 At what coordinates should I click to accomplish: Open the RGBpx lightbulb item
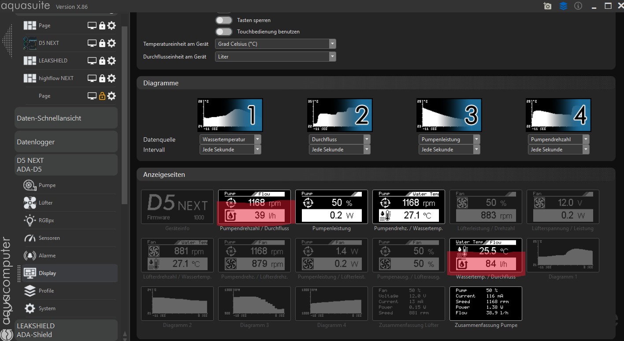[46, 220]
